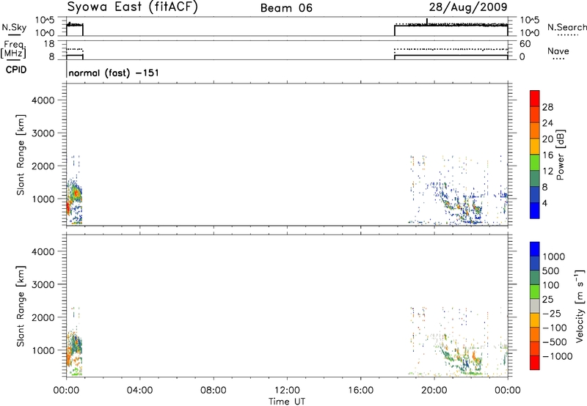Click the '16:00' time axis label
The image size is (587, 406).
coord(360,391)
